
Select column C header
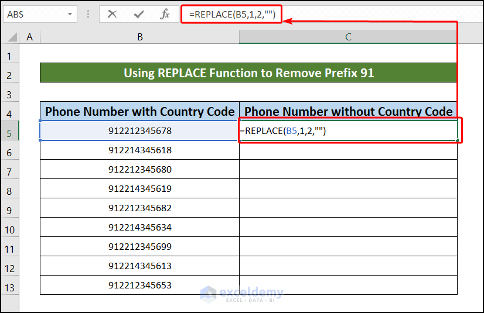pyautogui.click(x=348, y=37)
